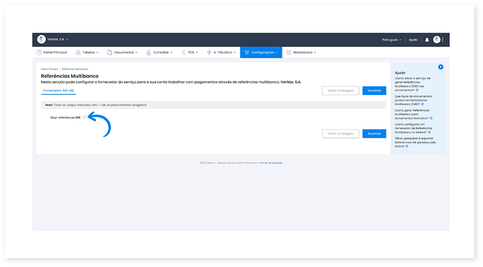Viewport: 483px width, 267px height.
Task: Expand the Configurações menu
Action: pos(261,53)
